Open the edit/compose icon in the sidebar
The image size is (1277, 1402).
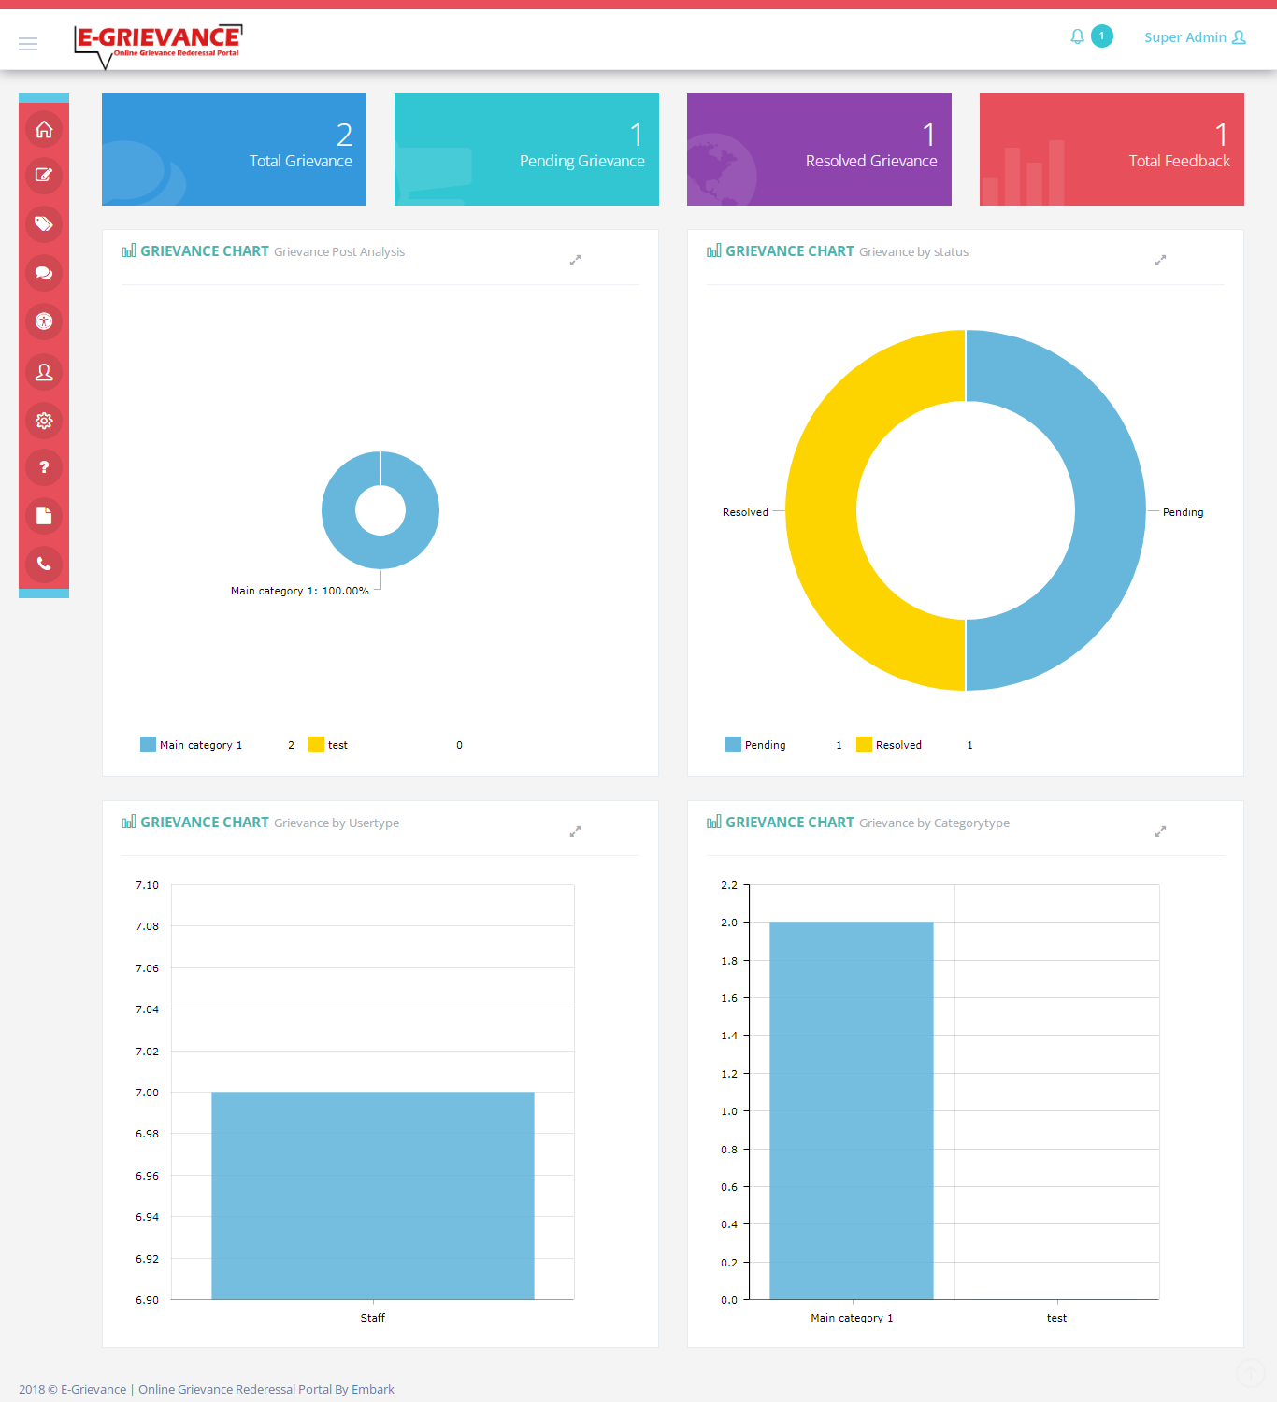(x=44, y=175)
